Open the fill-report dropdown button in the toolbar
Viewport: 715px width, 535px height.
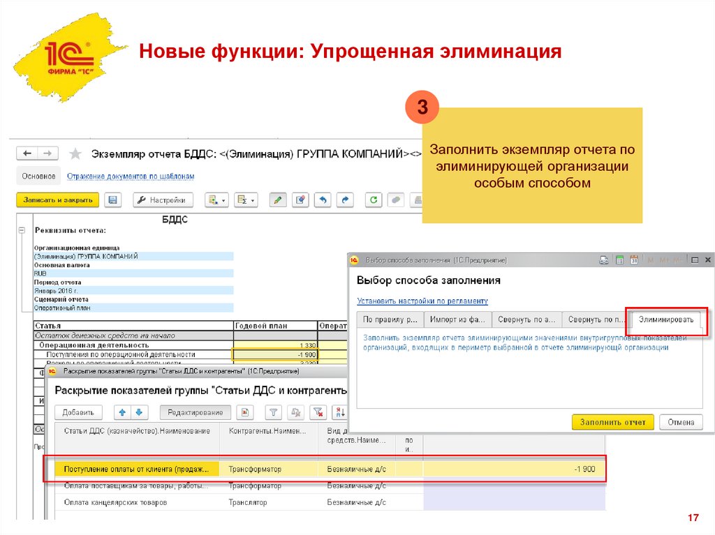[x=216, y=200]
